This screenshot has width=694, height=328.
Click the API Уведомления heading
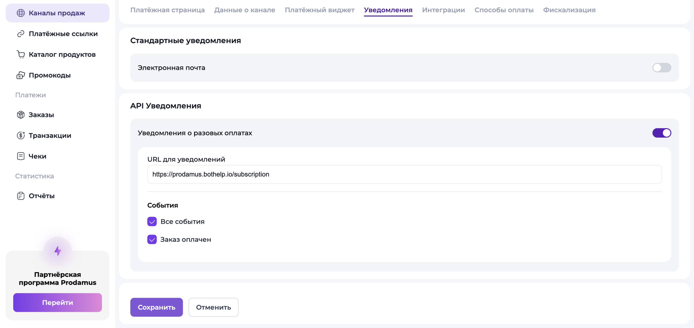166,106
